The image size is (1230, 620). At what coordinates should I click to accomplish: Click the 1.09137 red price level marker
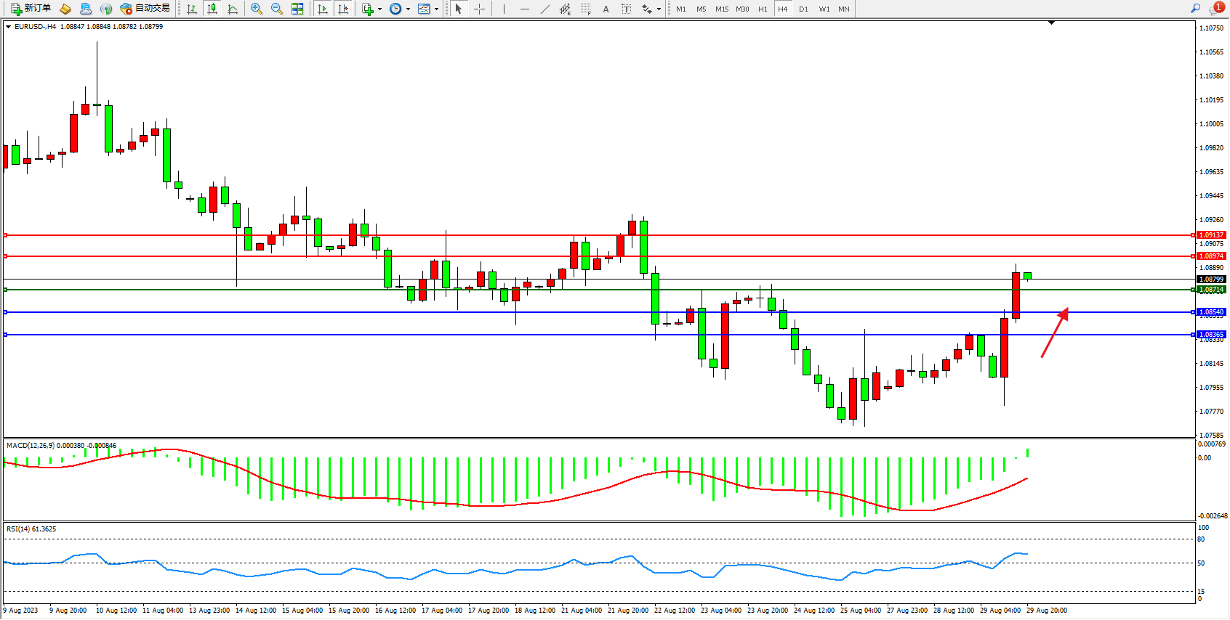pos(1211,235)
